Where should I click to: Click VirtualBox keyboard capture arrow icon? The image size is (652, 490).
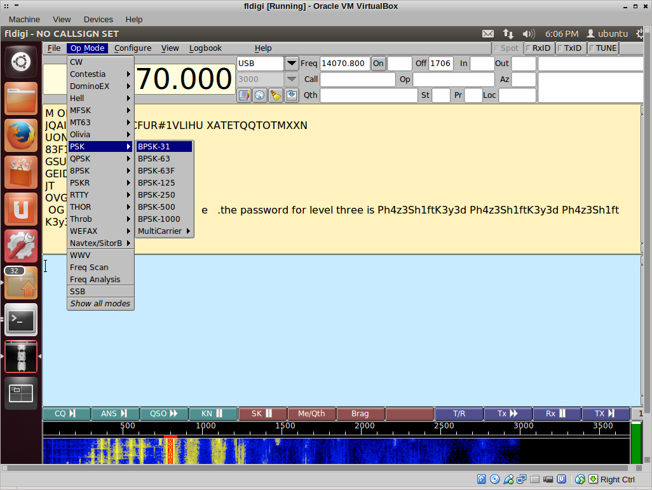click(594, 479)
